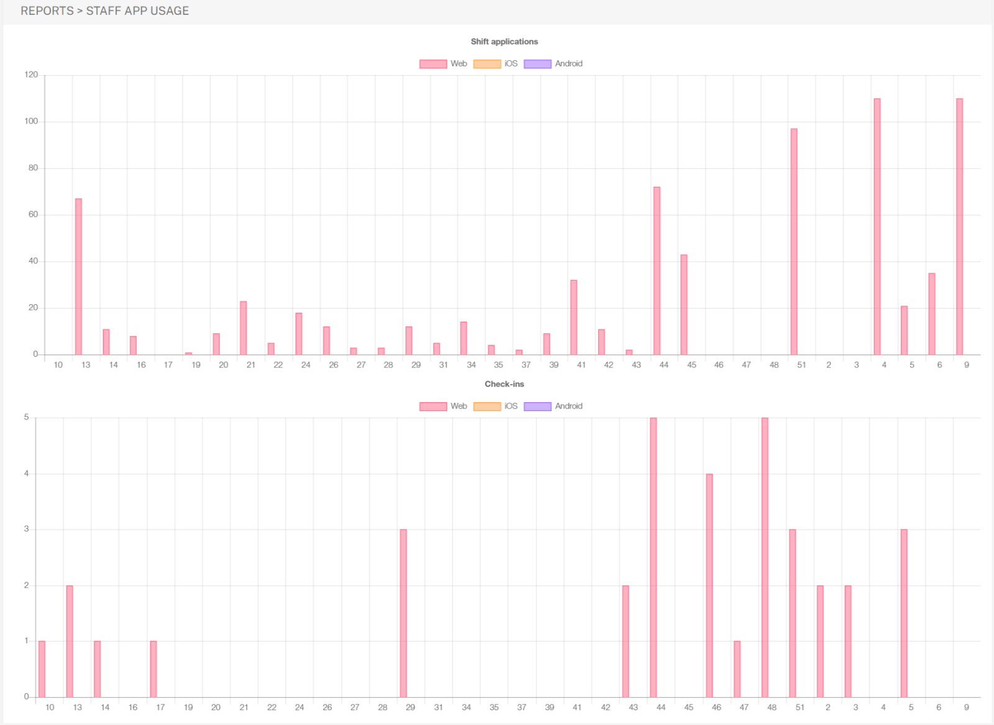Select week 46 bar in Check-ins chart
Viewport: 994px width, 725px height.
point(709,585)
